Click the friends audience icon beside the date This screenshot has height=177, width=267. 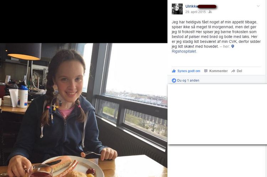[210, 12]
